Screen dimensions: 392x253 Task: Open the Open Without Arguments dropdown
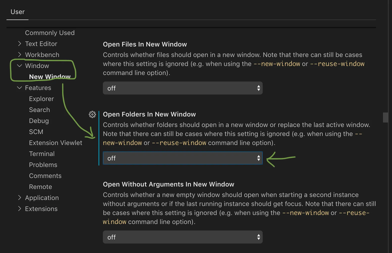tap(183, 237)
